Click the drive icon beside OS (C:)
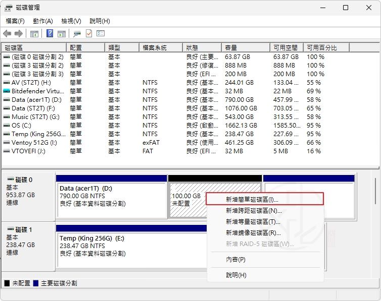The height and width of the screenshot is (301, 381). point(7,126)
